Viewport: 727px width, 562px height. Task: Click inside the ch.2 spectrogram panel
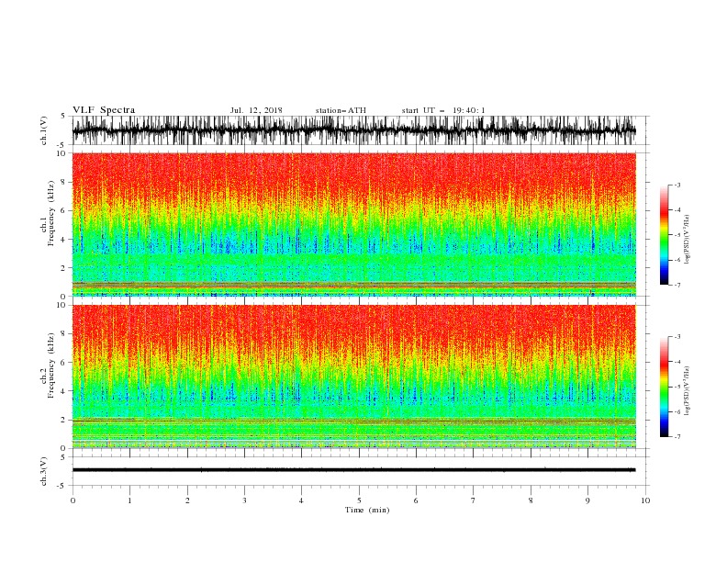point(354,377)
